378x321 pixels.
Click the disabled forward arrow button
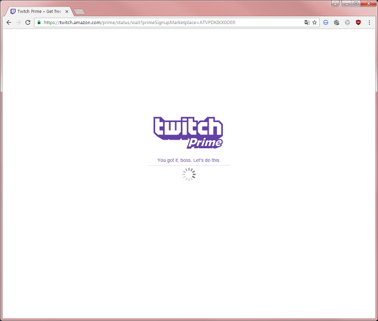point(18,22)
